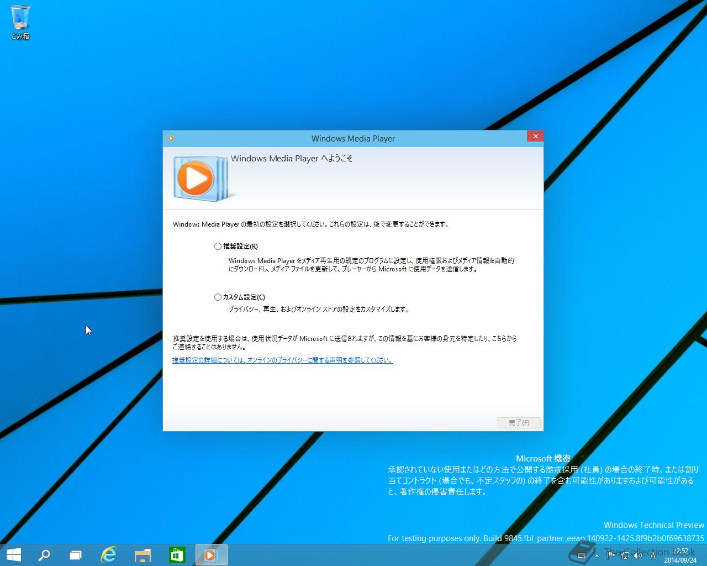
Task: Open the Store app from taskbar
Action: tap(177, 555)
